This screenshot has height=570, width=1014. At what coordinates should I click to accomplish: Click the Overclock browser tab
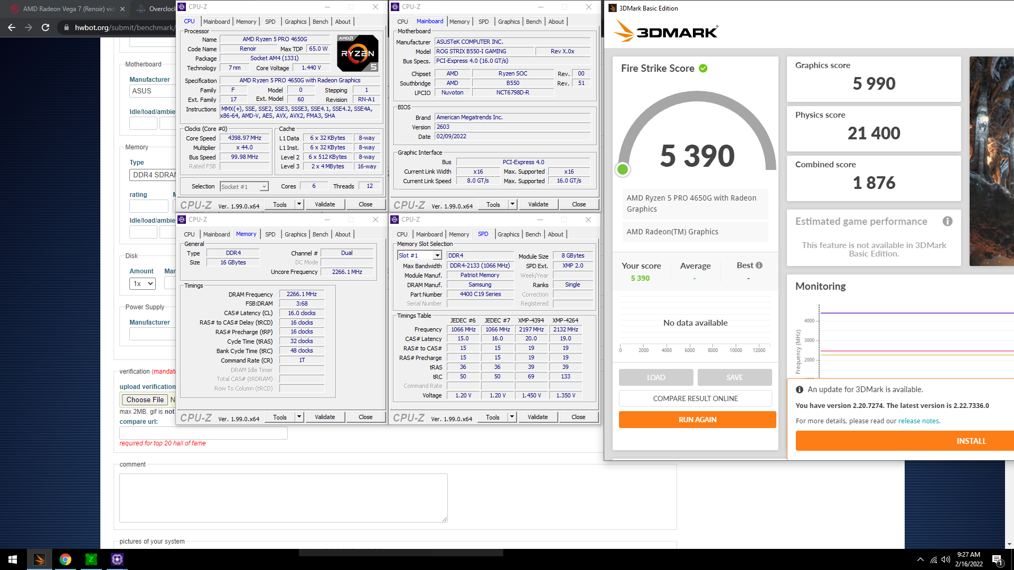(x=155, y=9)
